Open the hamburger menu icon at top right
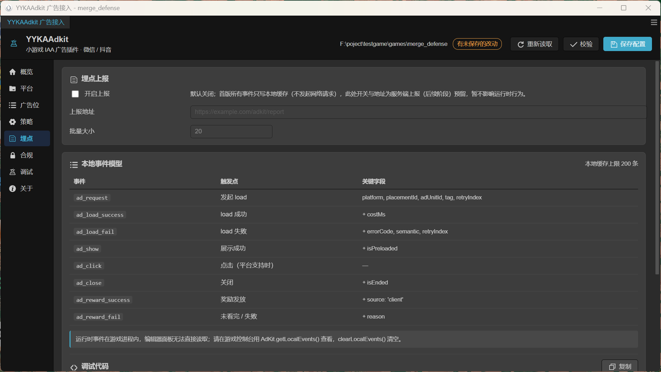This screenshot has height=372, width=661. coord(654,22)
